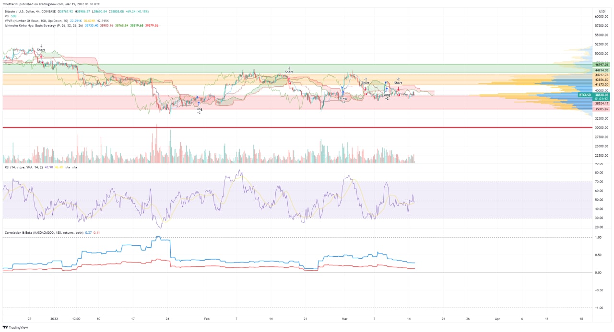Click the 46997.01 green price label

click(x=602, y=65)
